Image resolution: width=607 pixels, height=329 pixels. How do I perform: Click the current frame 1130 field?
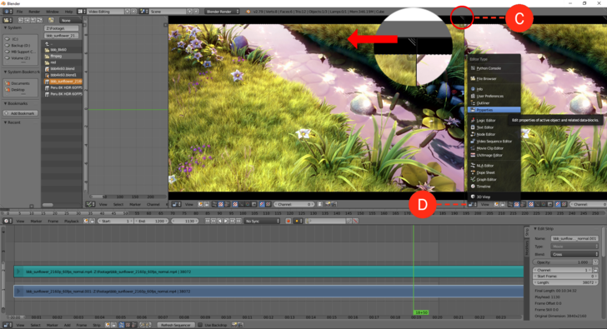tap(184, 221)
